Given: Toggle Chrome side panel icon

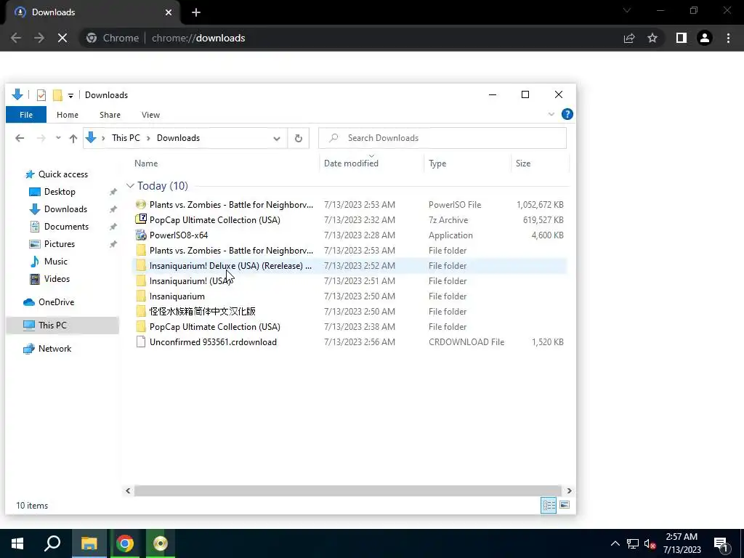Looking at the screenshot, I should point(682,38).
